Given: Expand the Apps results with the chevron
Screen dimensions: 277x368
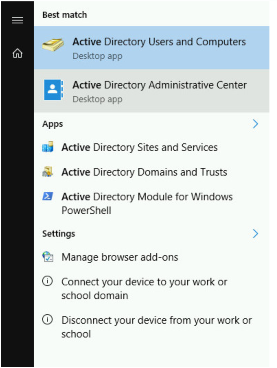Looking at the screenshot, I should (255, 124).
